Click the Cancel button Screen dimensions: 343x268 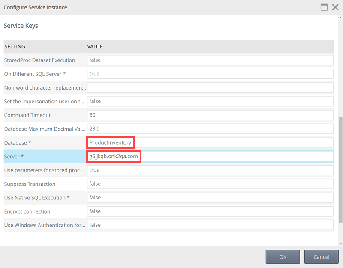(321, 257)
